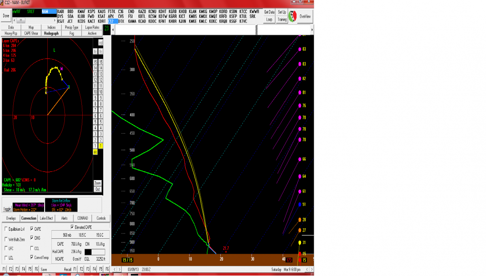Select station KAMA from station list

pyautogui.click(x=132, y=21)
